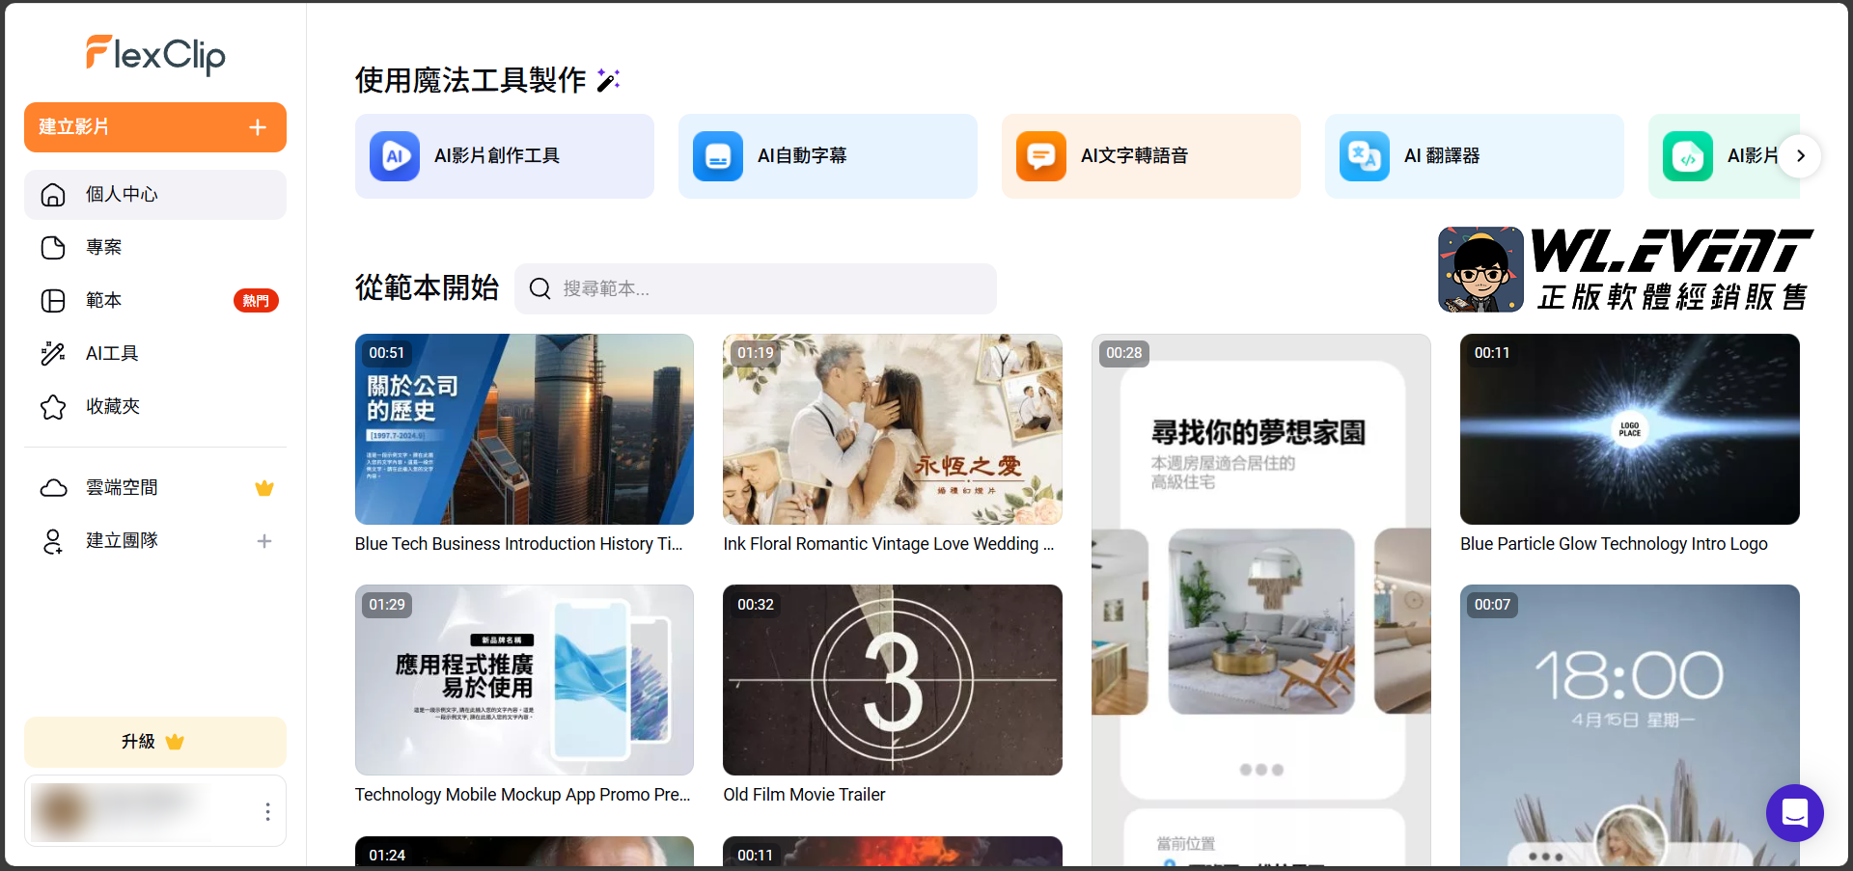The width and height of the screenshot is (1853, 871).
Task: Open 雲端空間 cloud storage
Action: click(x=155, y=488)
